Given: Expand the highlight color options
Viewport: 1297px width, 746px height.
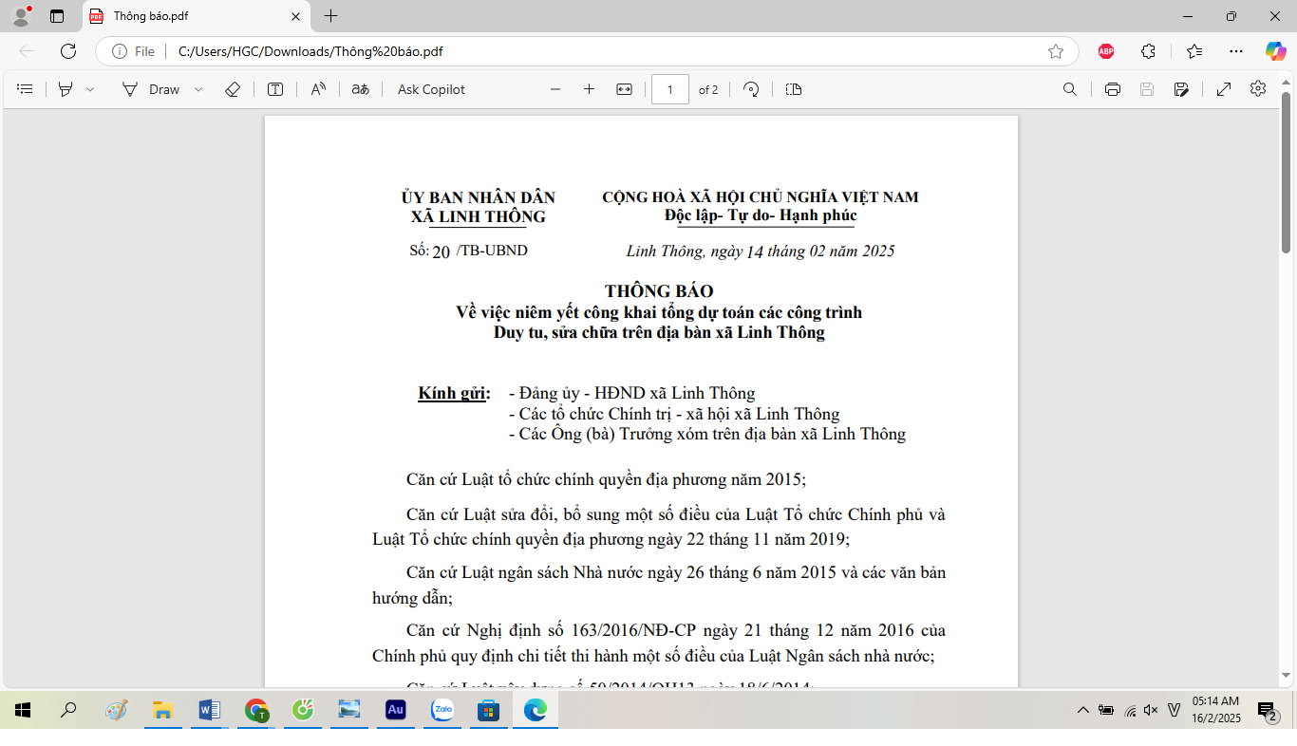Looking at the screenshot, I should (90, 89).
